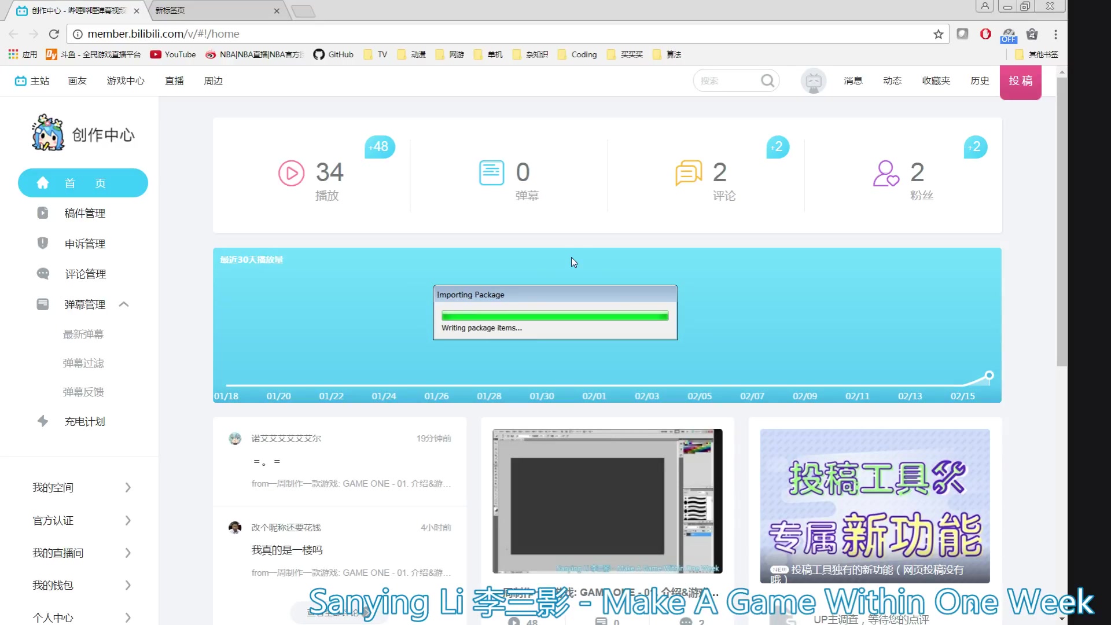This screenshot has height=625, width=1111.
Task: Open the user avatar icon in header
Action: coord(813,81)
